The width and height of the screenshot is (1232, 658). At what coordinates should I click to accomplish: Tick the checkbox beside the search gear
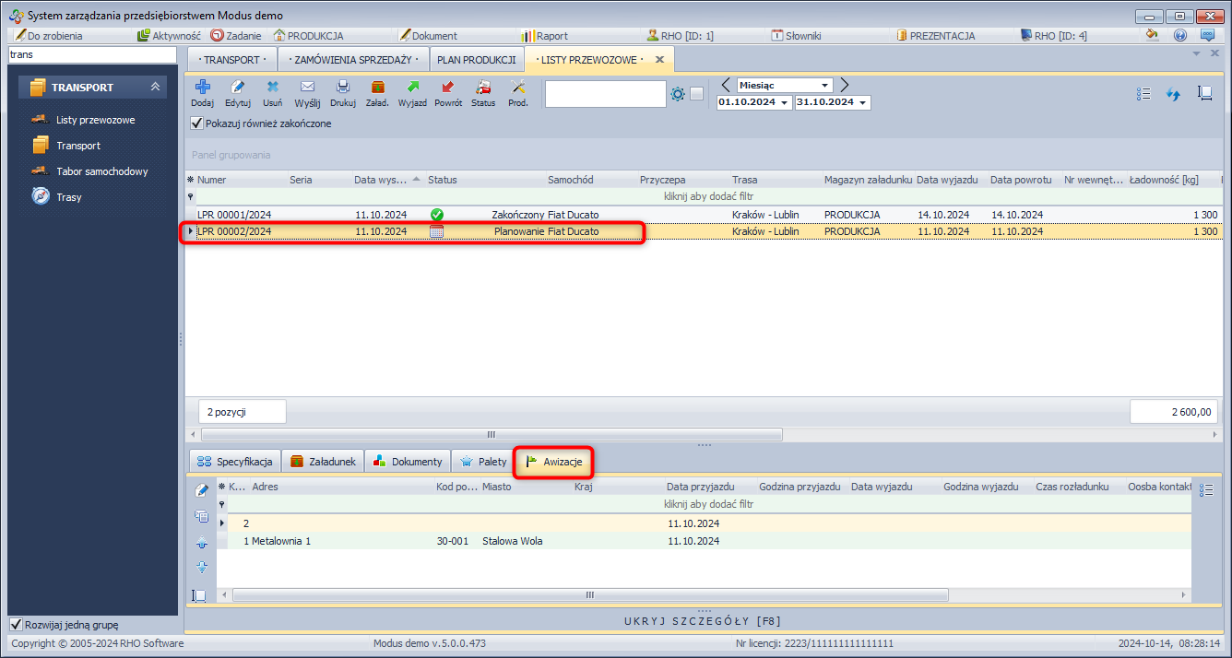697,94
